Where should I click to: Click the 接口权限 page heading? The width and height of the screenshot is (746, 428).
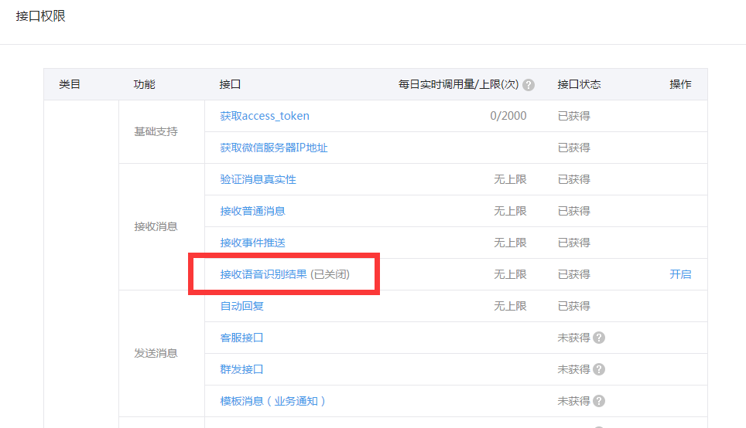[40, 16]
